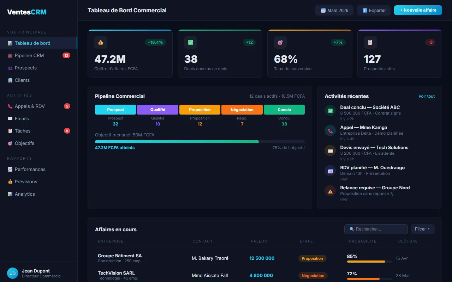Click the Tâches clipboard icon
This screenshot has height=282, width=452.
(x=10, y=131)
